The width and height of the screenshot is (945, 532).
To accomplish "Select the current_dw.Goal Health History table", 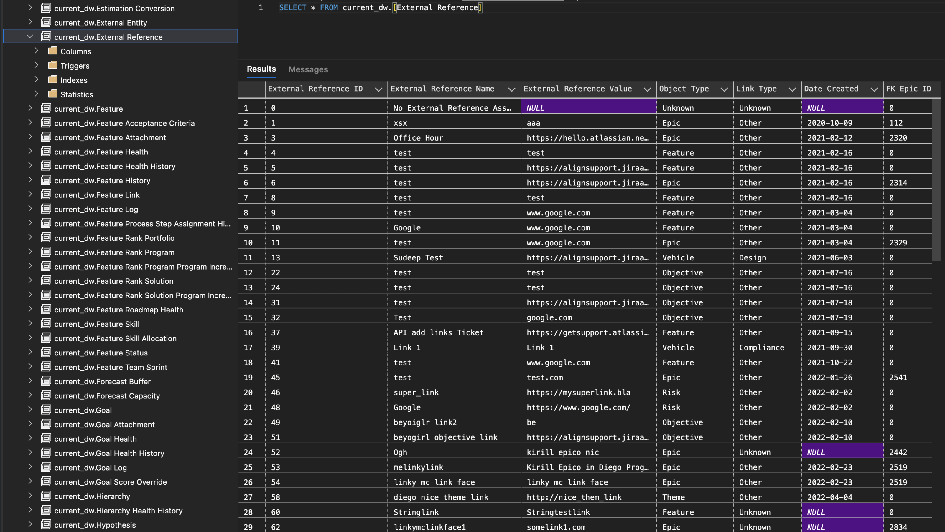I will pyautogui.click(x=109, y=453).
